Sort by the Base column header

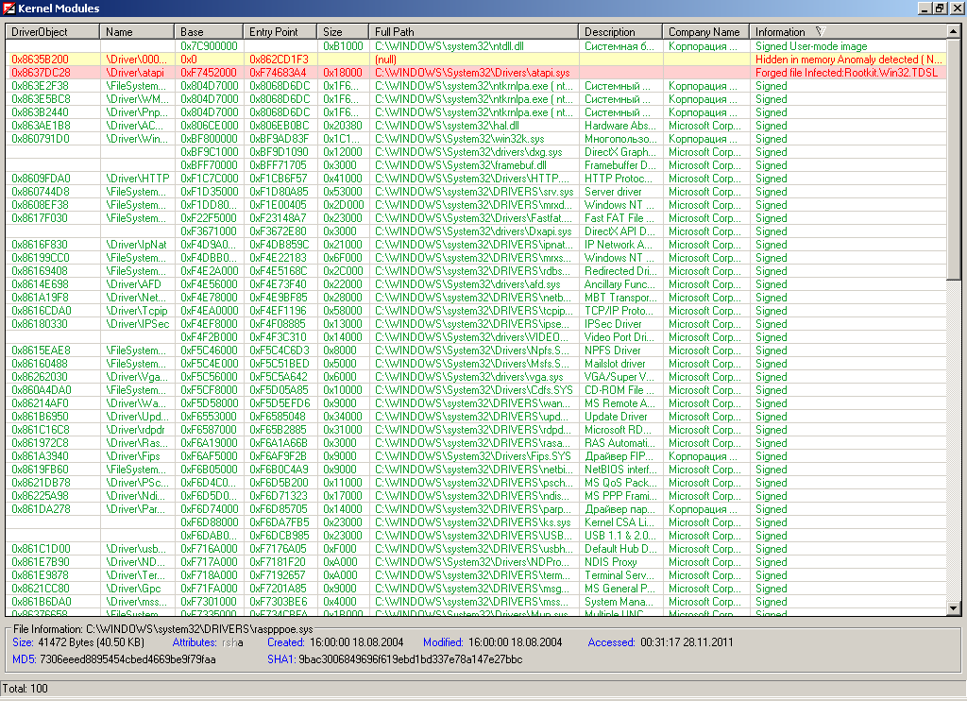[x=209, y=31]
